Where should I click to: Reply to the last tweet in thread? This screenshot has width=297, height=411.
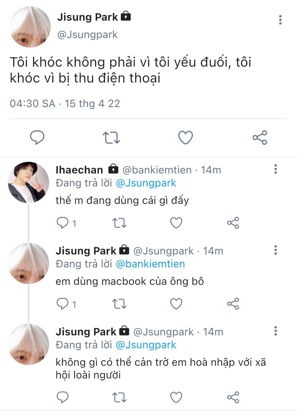(x=63, y=397)
